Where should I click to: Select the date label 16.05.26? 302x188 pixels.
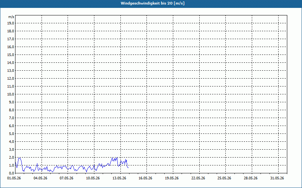coord(145,178)
